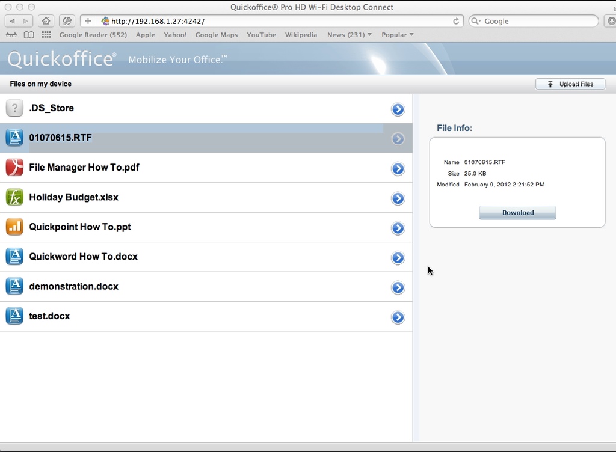616x452 pixels.
Task: Click the document icon beside test.docx
Action: [x=14, y=316]
